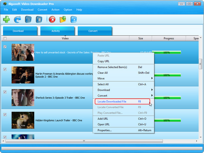Uncheck the Martin Freeman video checkbox
This screenshot has width=204, height=153.
coord(5,69)
